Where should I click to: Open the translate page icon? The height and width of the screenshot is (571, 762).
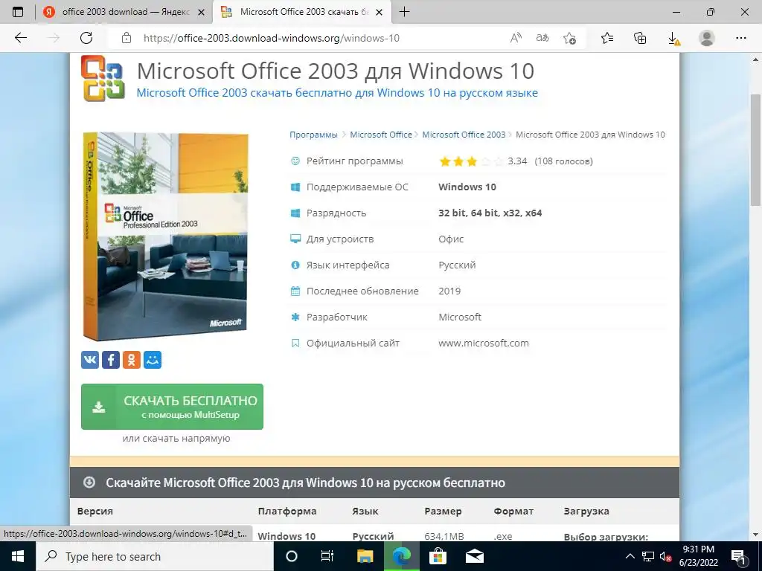[x=542, y=38]
